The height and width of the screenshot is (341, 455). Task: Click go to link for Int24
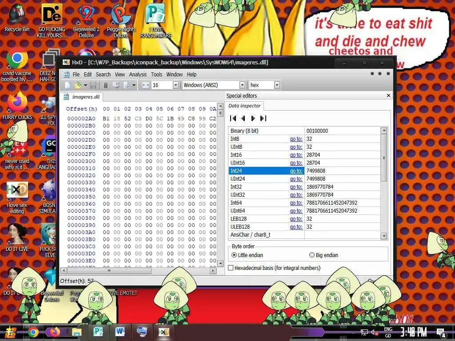[296, 171]
